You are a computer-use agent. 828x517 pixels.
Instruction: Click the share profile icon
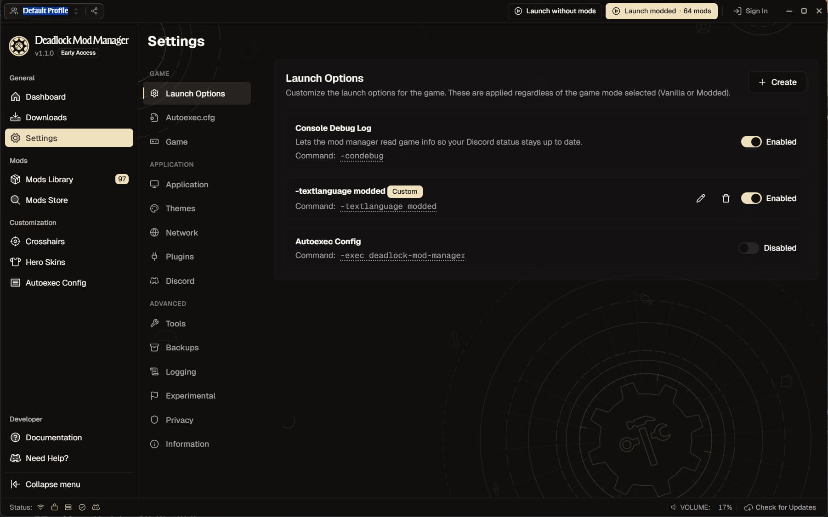pyautogui.click(x=94, y=11)
